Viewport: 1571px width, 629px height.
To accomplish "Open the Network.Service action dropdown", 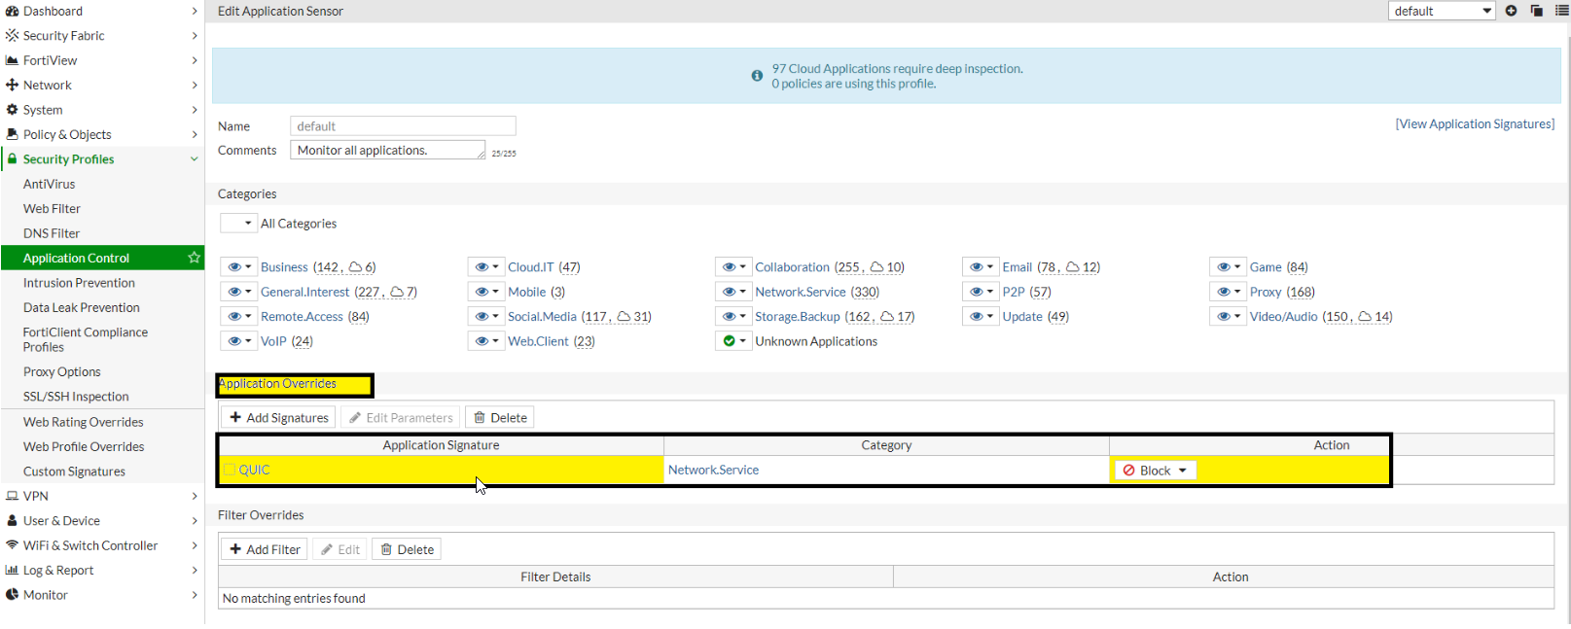I will 732,292.
